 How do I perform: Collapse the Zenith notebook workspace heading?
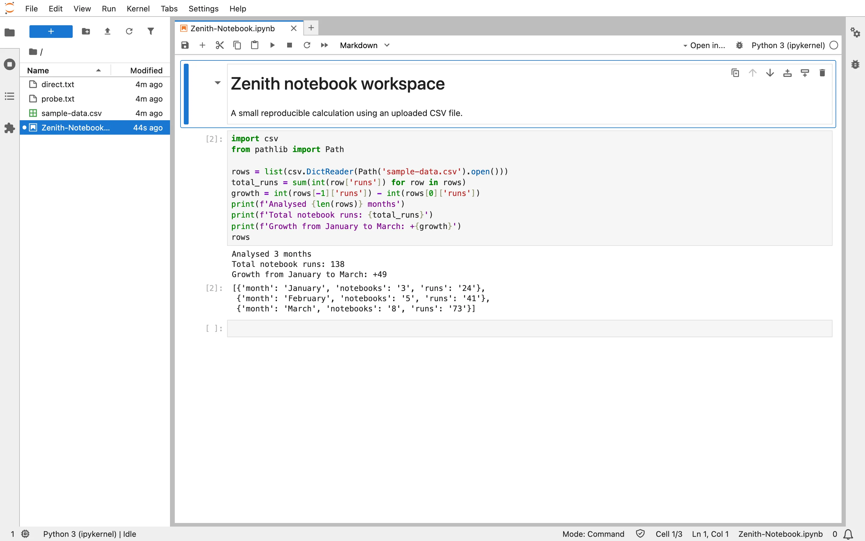[218, 83]
